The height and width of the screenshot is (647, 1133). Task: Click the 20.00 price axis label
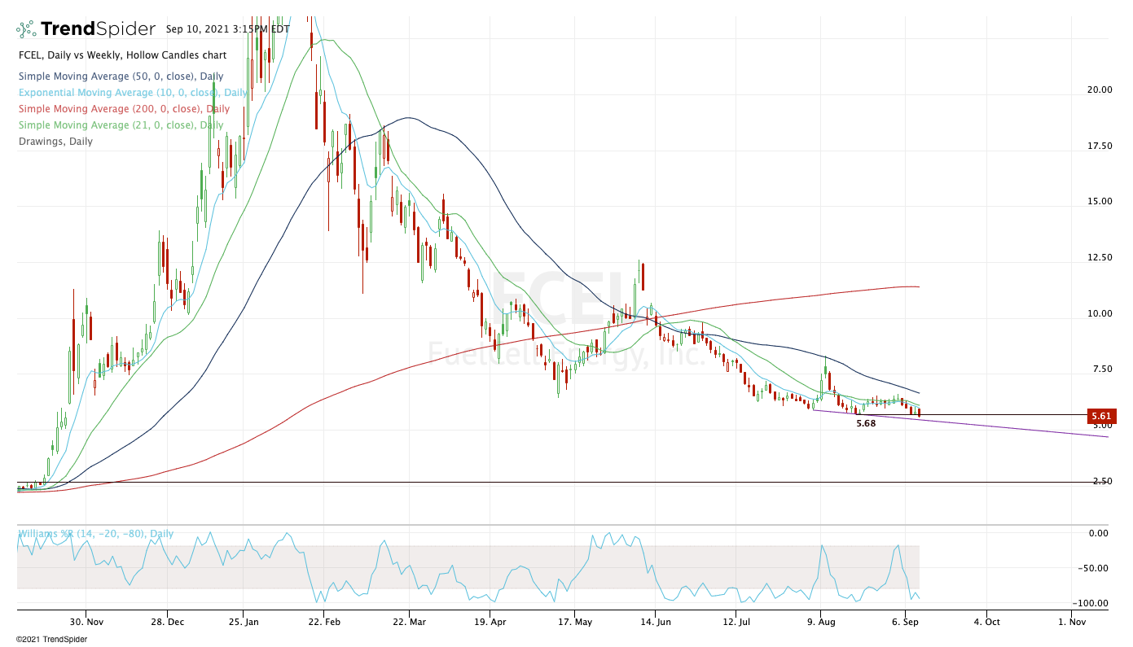pos(1099,90)
